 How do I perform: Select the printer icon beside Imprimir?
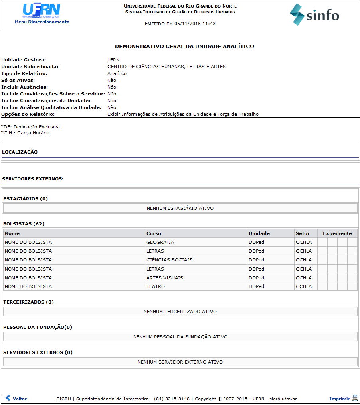pyautogui.click(x=354, y=398)
